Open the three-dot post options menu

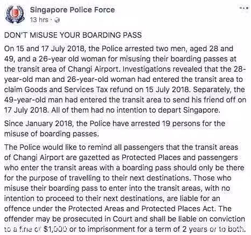(245, 8)
